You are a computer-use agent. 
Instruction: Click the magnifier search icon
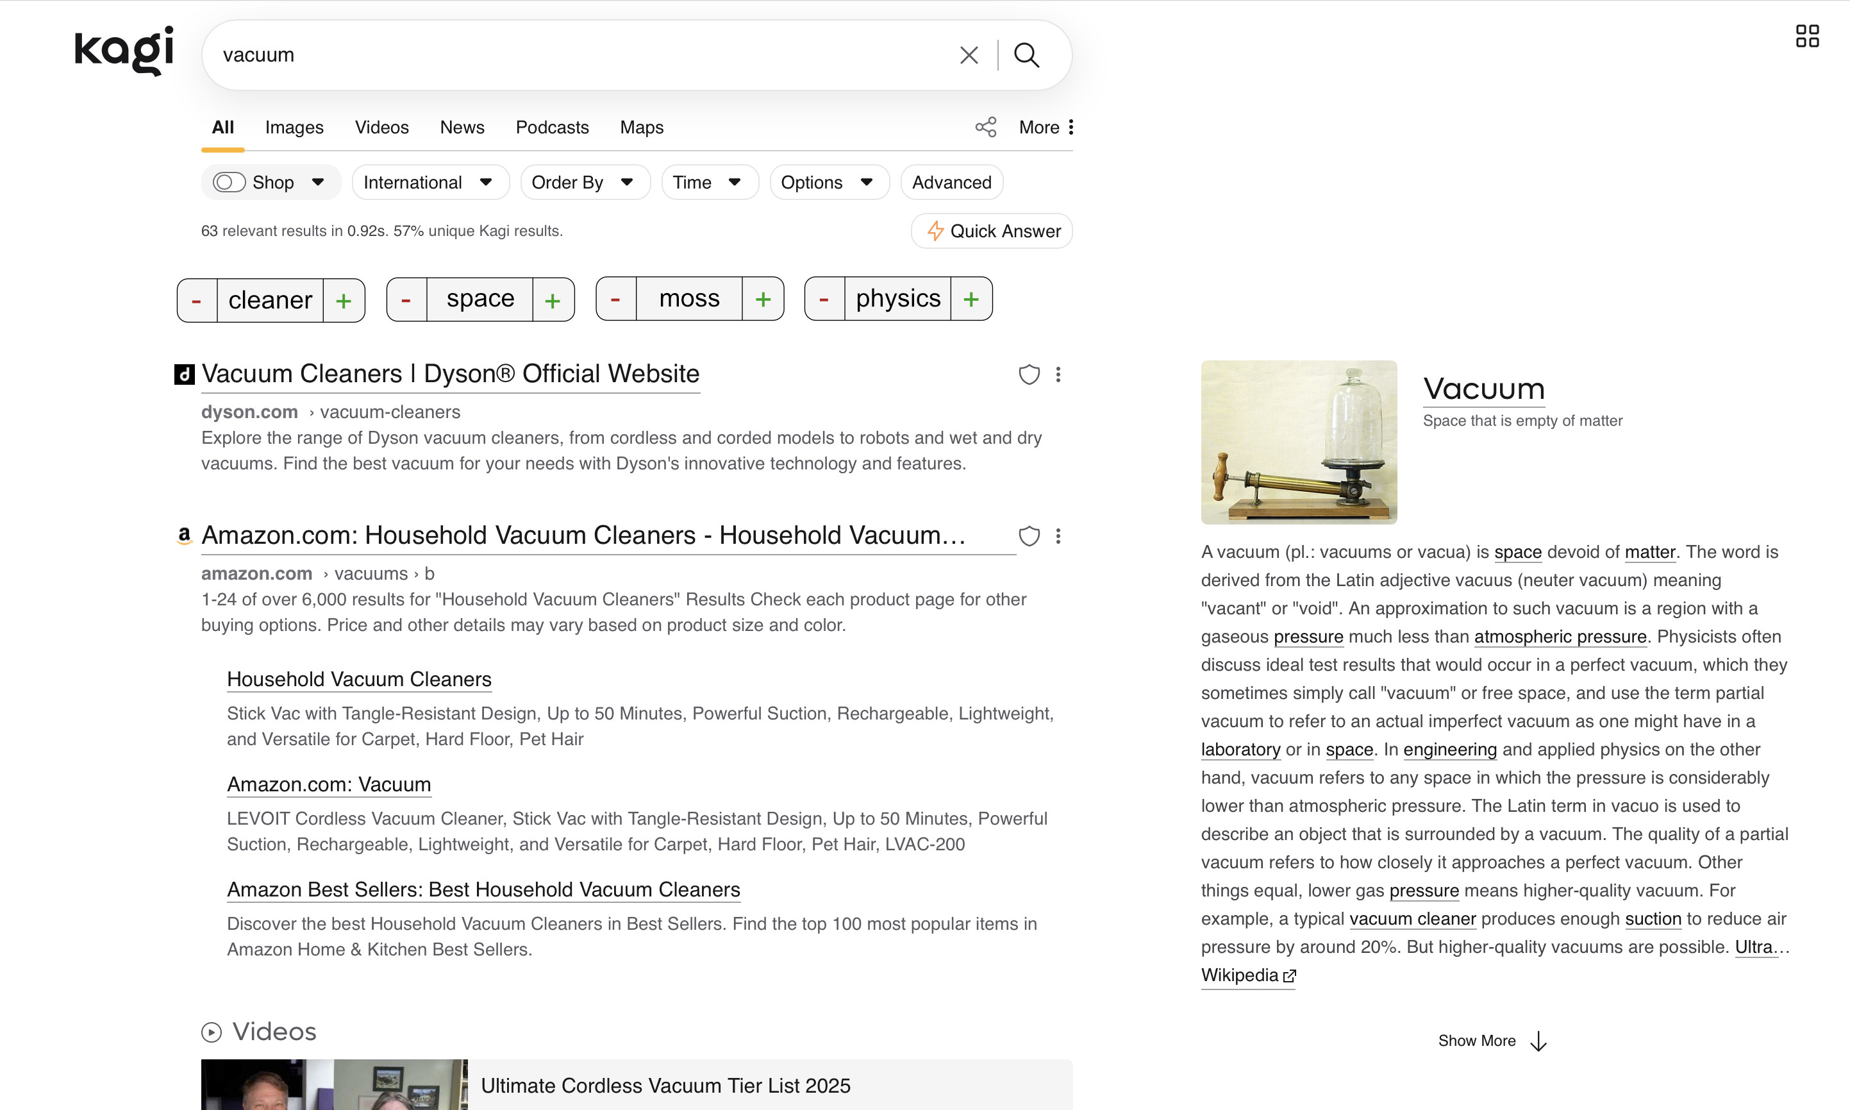(1026, 55)
